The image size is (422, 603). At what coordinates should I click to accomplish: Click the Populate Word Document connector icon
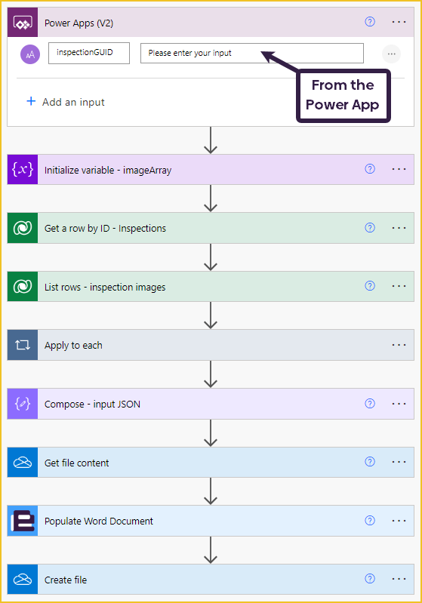[23, 521]
